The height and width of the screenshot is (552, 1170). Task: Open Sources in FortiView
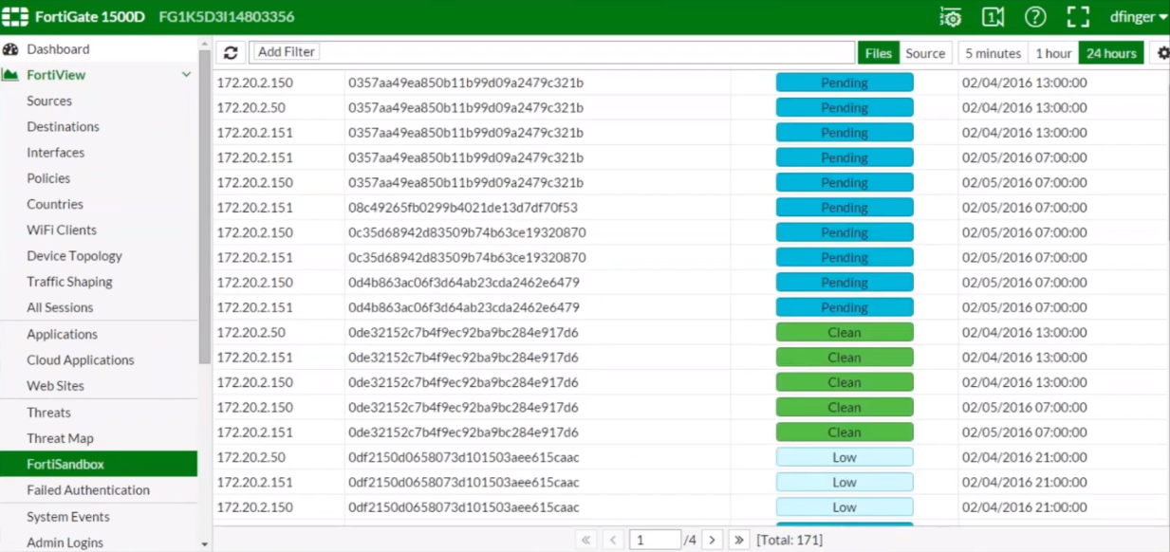[49, 101]
